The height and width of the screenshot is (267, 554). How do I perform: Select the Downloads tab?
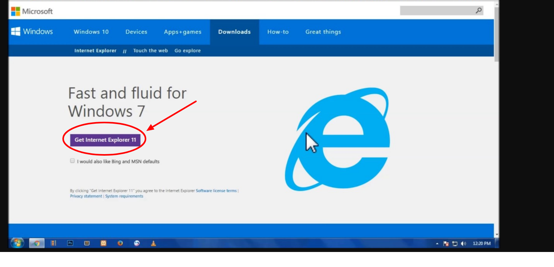click(x=234, y=32)
